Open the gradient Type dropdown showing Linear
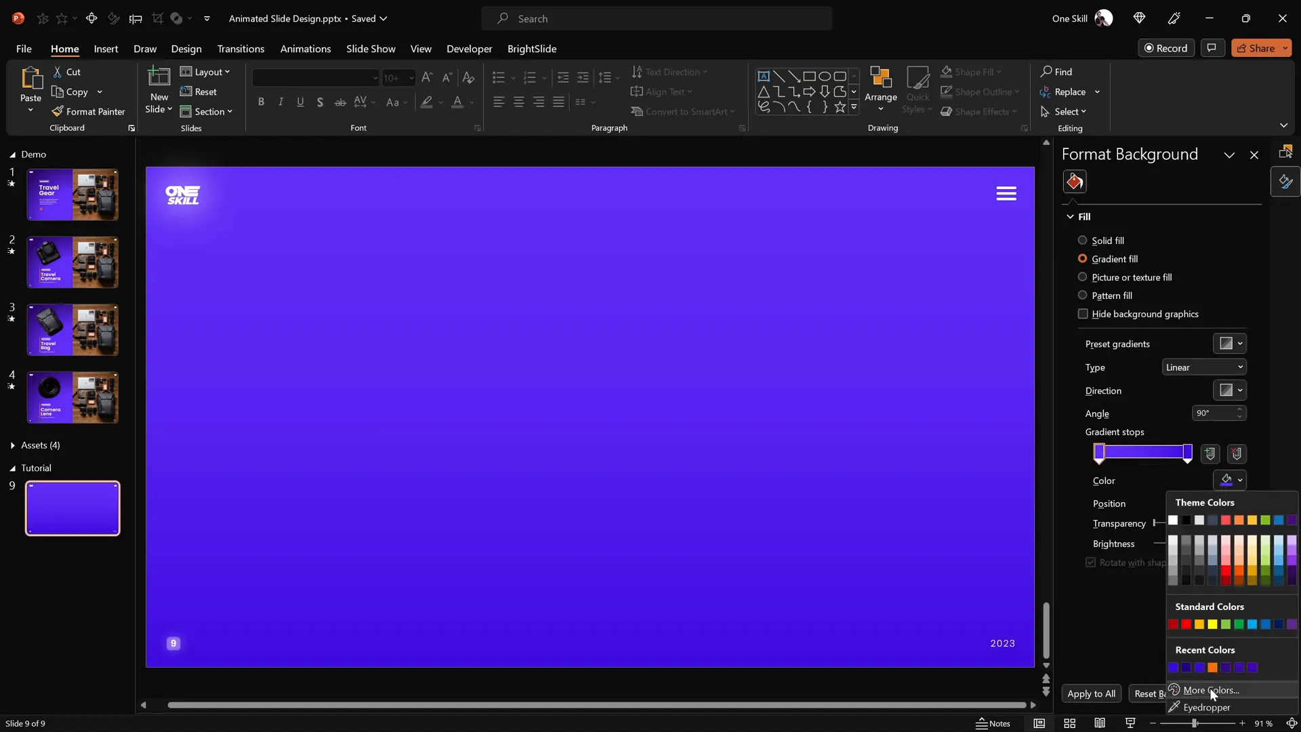Image resolution: width=1301 pixels, height=732 pixels. [1204, 367]
